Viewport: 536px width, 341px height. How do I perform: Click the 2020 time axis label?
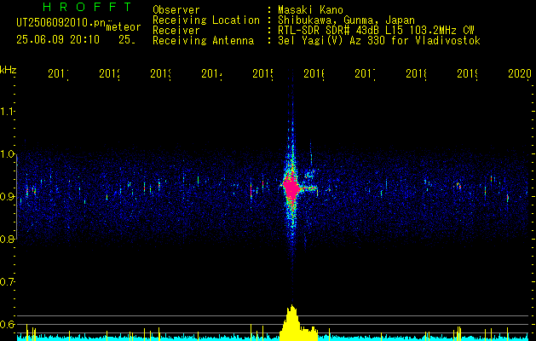point(519,73)
